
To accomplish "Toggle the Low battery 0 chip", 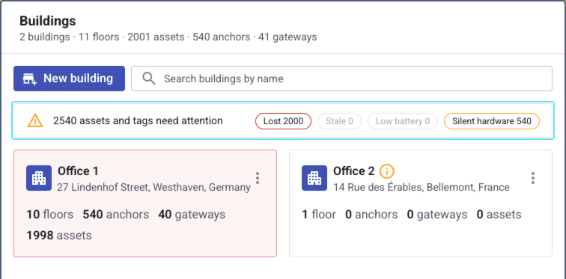I will [x=403, y=121].
